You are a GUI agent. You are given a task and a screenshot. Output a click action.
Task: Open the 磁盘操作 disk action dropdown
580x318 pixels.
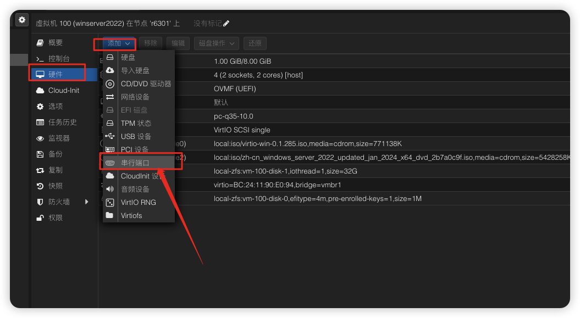click(x=216, y=43)
